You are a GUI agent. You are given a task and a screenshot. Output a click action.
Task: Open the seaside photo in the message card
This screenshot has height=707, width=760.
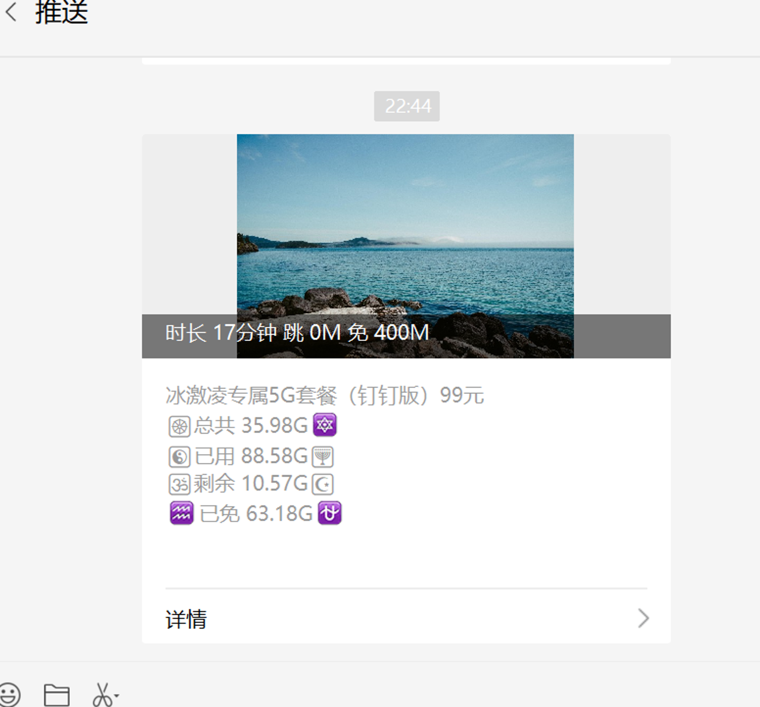(405, 246)
